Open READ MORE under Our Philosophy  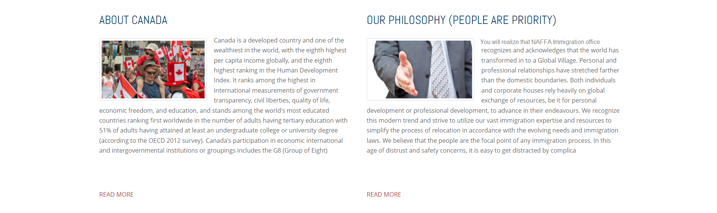384,194
